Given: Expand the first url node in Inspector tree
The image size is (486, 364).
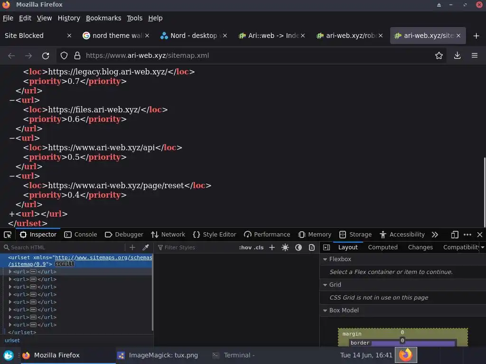Looking at the screenshot, I should point(10,272).
